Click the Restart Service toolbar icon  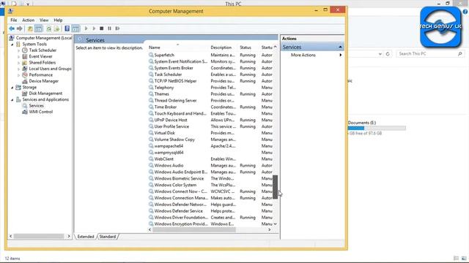(x=117, y=28)
